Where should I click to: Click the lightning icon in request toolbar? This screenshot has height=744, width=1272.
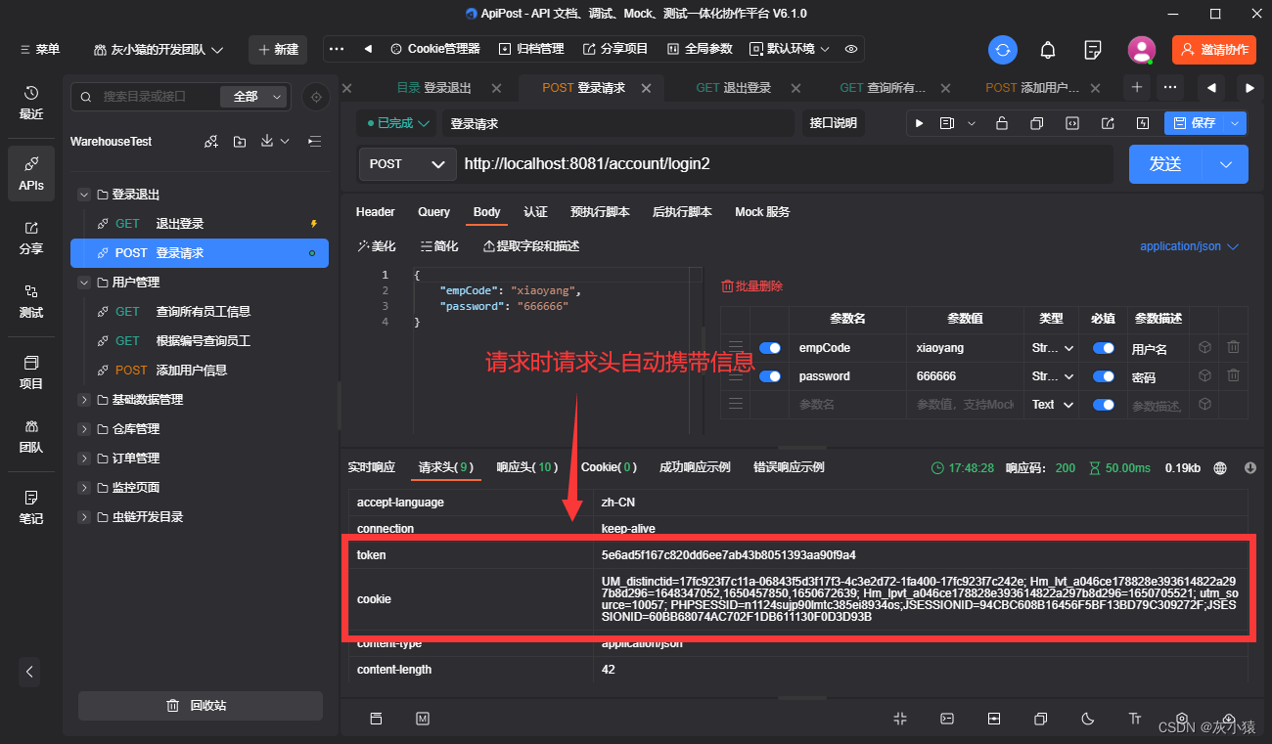[1143, 123]
